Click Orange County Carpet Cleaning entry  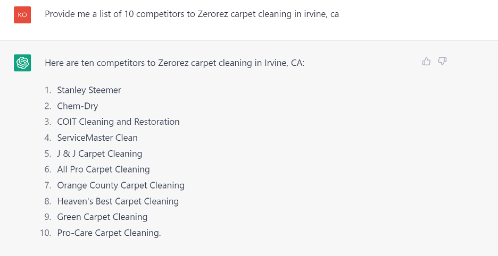[121, 185]
